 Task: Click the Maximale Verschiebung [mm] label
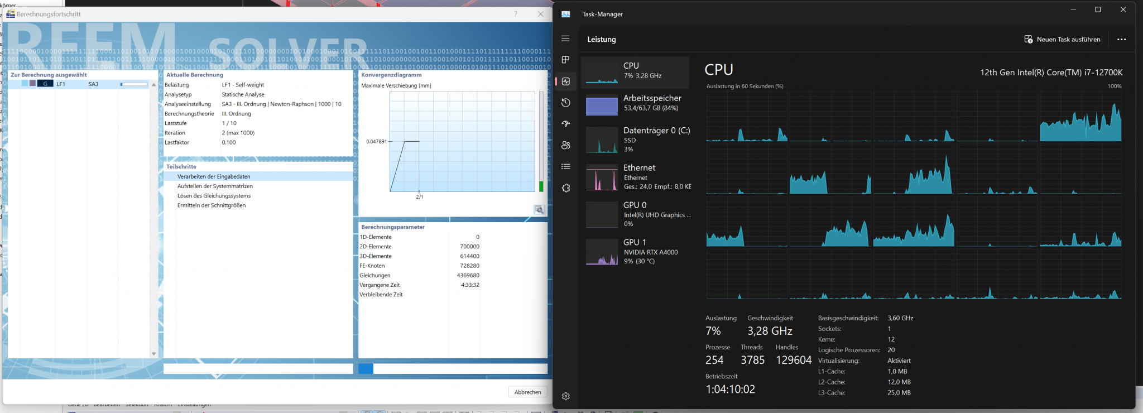pos(396,85)
